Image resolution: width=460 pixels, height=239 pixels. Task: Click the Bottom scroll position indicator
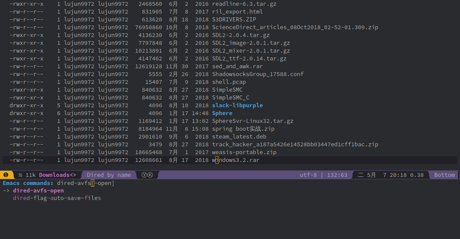444,175
